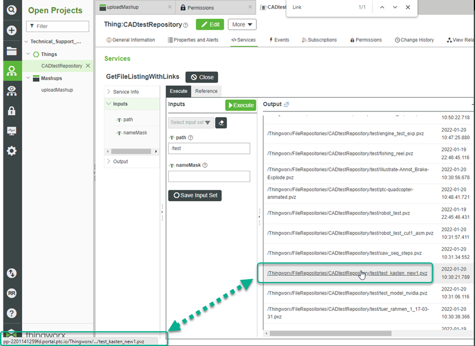Switch to Events tab
475x346 pixels.
[279, 40]
